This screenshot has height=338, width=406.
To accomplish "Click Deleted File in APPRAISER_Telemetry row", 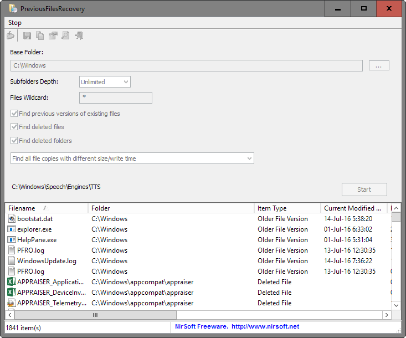I will pyautogui.click(x=275, y=303).
